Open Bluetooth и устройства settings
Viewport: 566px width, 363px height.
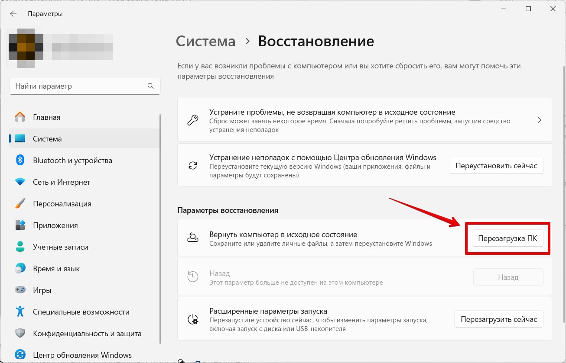tap(85, 161)
